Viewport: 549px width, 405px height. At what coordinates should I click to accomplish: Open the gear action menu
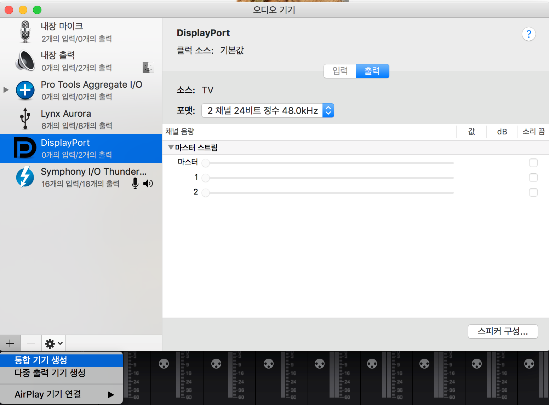pos(54,343)
